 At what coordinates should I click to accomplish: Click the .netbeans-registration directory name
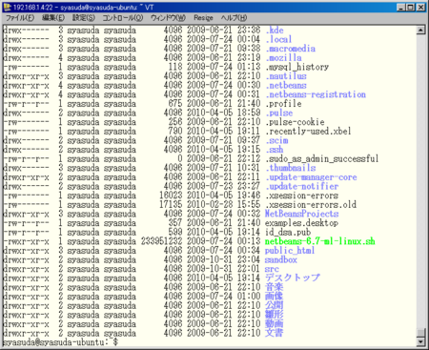click(x=316, y=94)
